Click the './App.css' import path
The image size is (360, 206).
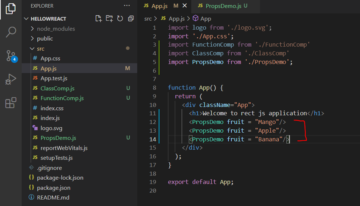tap(211, 36)
